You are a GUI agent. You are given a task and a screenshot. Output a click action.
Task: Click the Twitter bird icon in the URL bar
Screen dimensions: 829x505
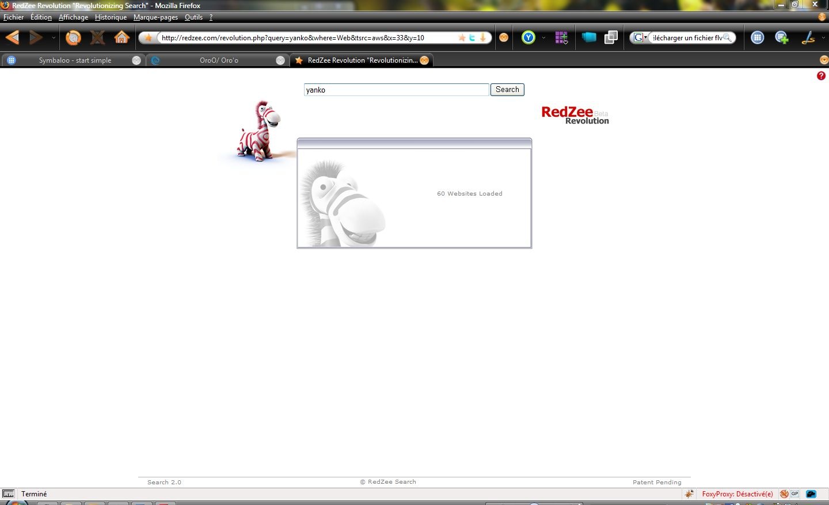(x=472, y=38)
